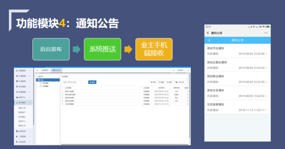Tap 测试业委会通知 in phone list
285x149 pixels.
pyautogui.click(x=237, y=65)
